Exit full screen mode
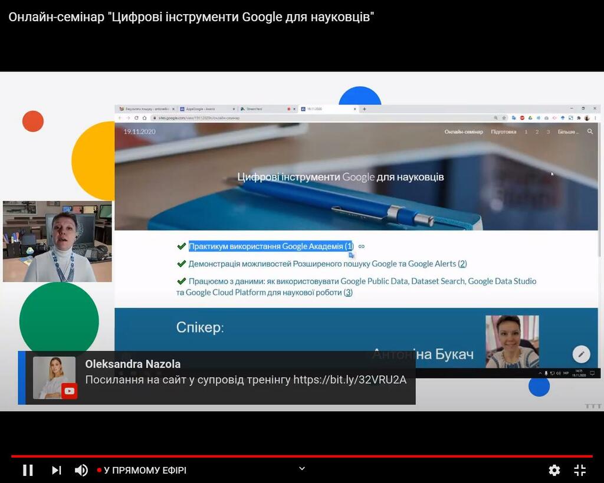This screenshot has height=483, width=604. click(580, 470)
